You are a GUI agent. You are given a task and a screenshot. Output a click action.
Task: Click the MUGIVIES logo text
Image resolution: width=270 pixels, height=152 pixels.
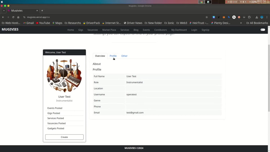click(10, 29)
